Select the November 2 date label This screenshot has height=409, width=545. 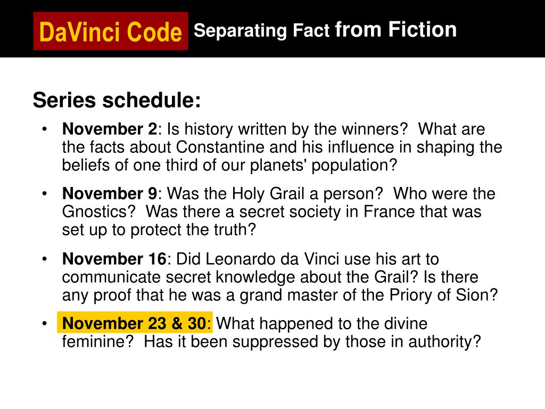tap(110, 129)
